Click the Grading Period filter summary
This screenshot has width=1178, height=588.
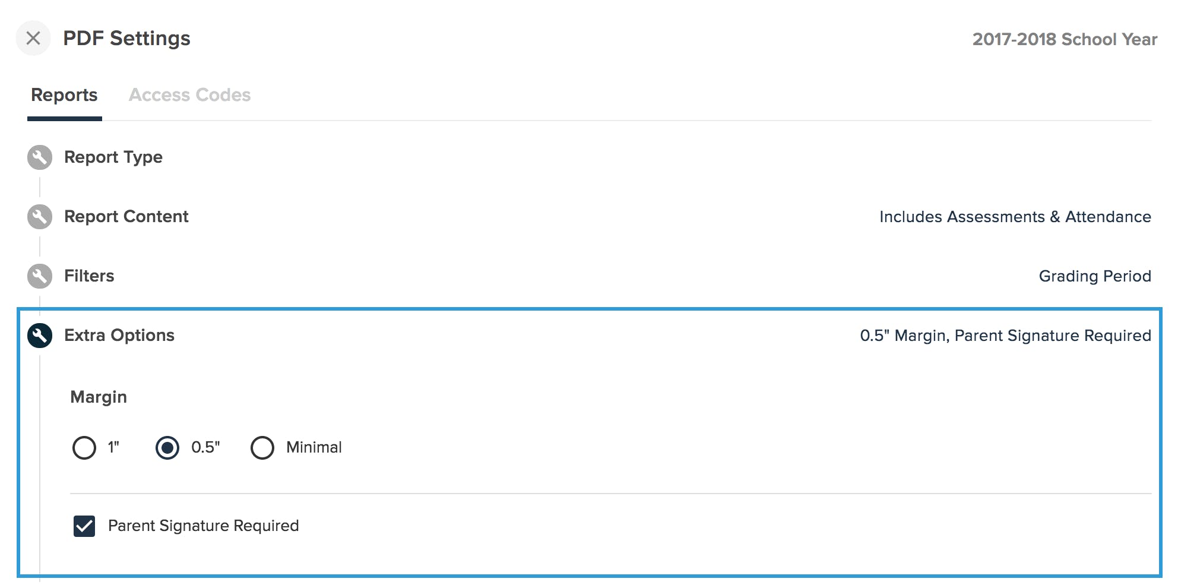point(1095,276)
